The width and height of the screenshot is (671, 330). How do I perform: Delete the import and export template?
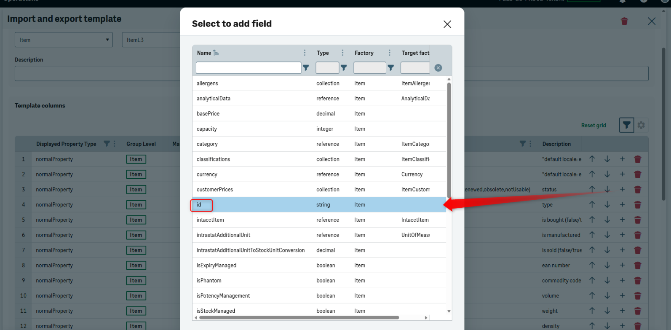point(624,21)
